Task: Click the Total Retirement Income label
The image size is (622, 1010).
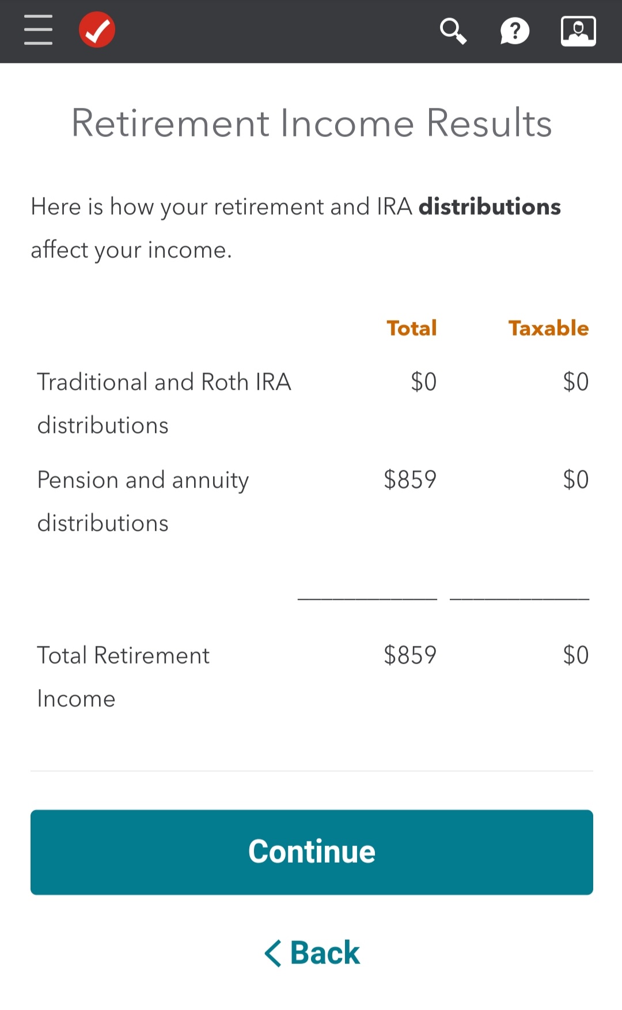Action: [123, 676]
